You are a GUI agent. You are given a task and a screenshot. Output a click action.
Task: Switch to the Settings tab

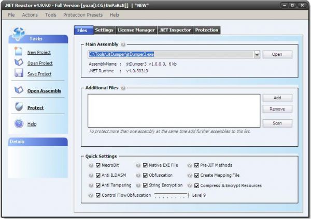pyautogui.click(x=104, y=30)
